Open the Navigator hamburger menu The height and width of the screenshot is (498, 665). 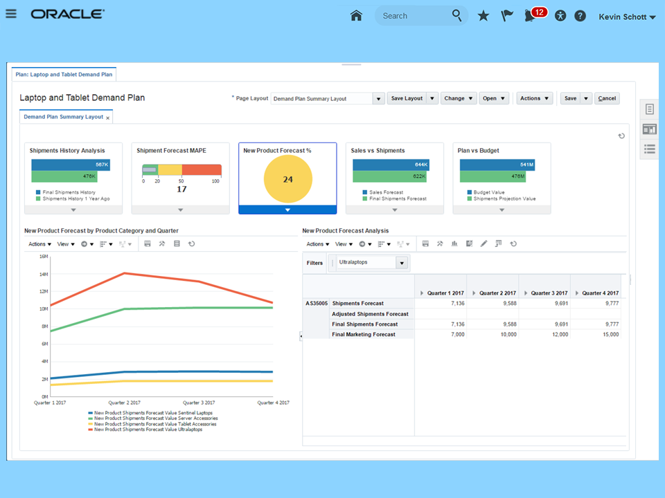coord(11,15)
